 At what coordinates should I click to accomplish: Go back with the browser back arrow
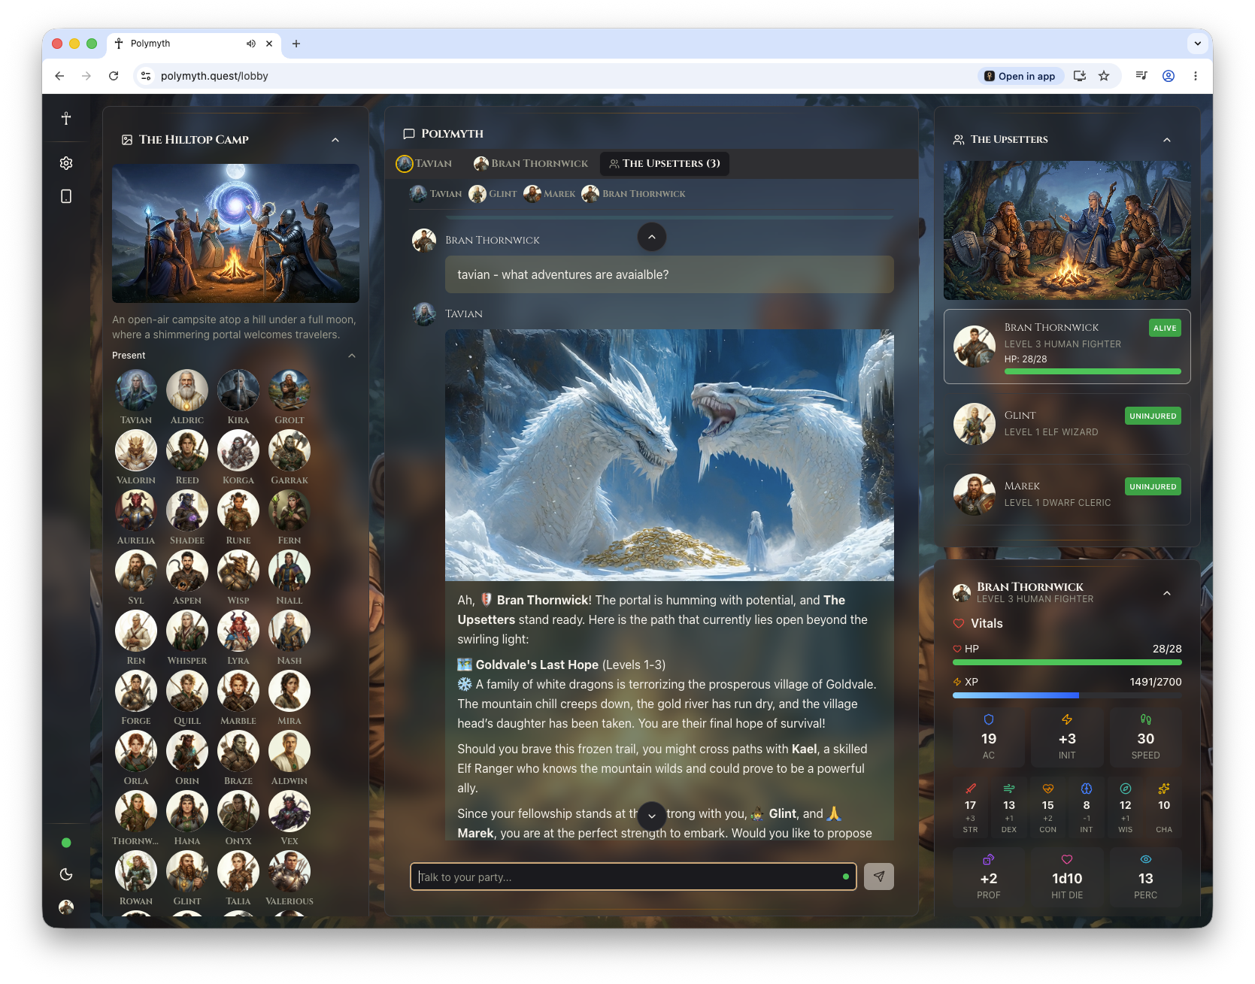coord(59,76)
